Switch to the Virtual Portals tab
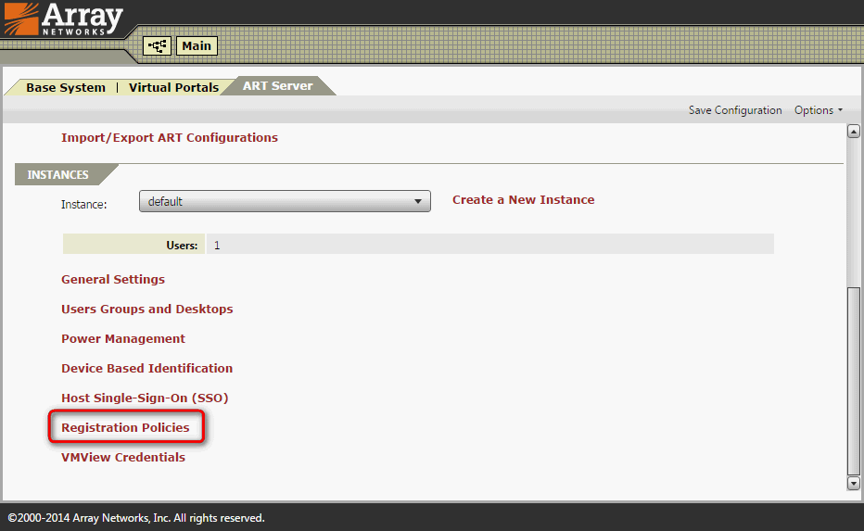The width and height of the screenshot is (864, 531). point(173,88)
